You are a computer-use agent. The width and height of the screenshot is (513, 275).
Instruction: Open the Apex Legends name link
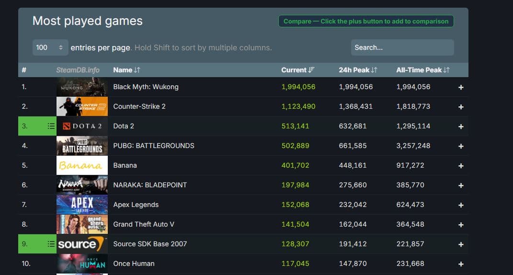pyautogui.click(x=136, y=205)
